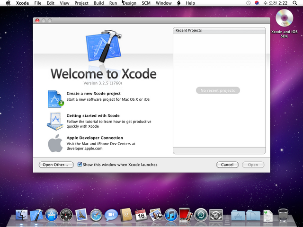Open System Preferences gear in Dock
Viewport: 303px width, 227px height.
click(216, 215)
